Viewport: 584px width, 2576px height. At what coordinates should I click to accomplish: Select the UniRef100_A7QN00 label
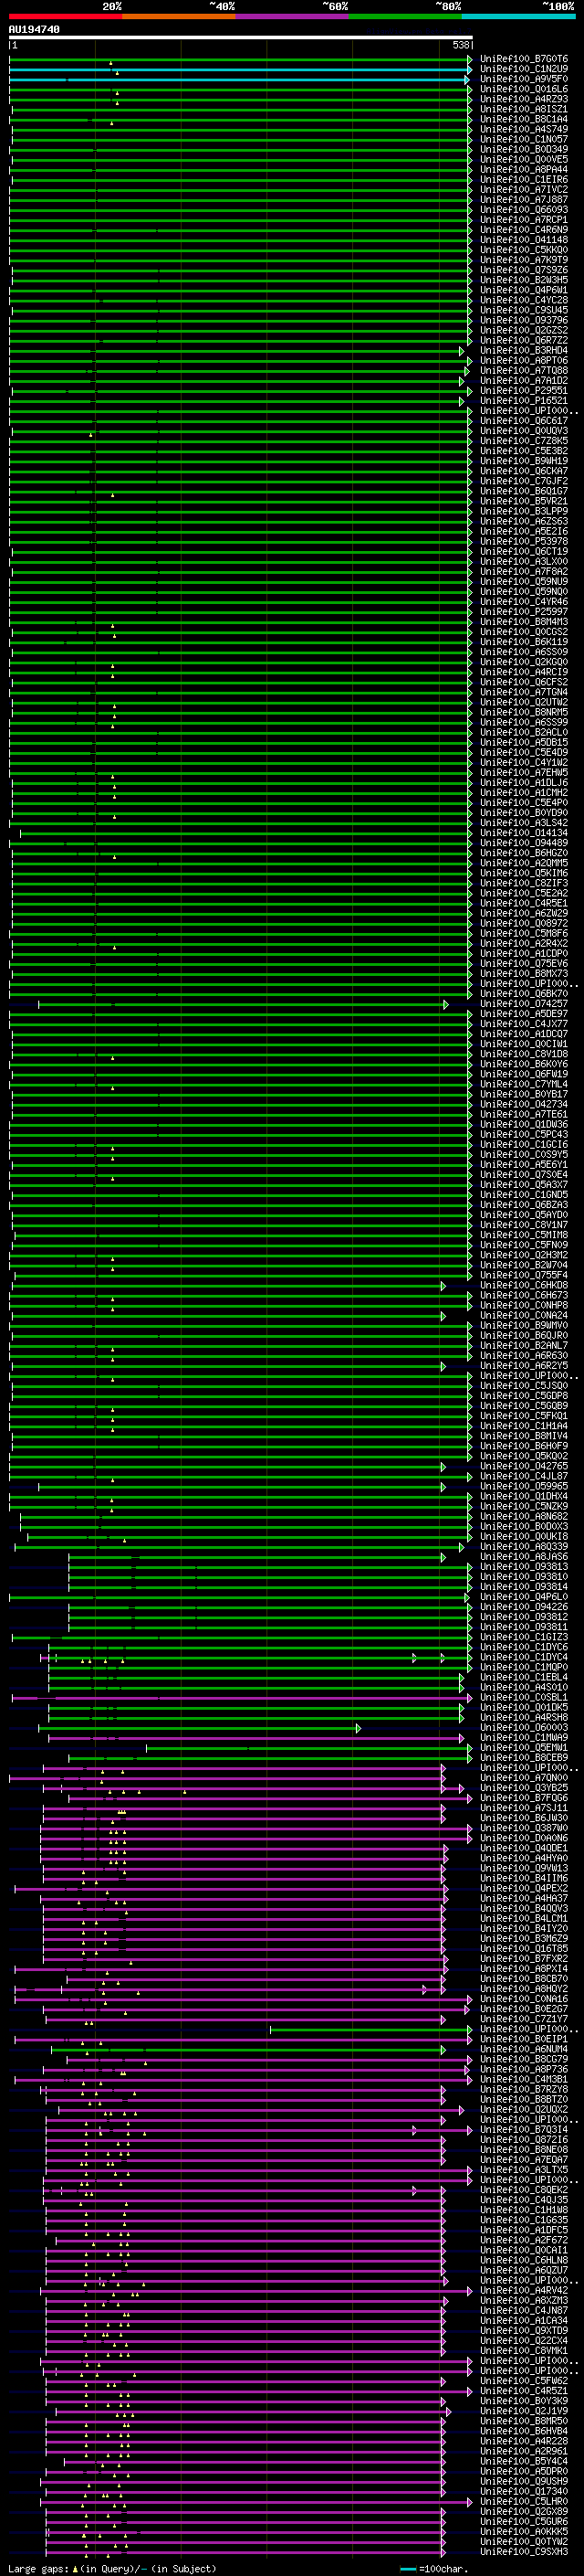coord(524,1778)
